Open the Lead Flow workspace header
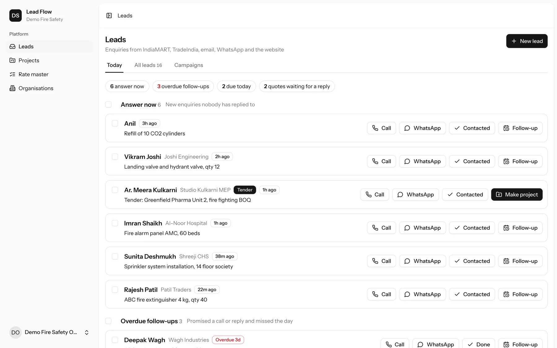The image size is (557, 348). [50, 15]
